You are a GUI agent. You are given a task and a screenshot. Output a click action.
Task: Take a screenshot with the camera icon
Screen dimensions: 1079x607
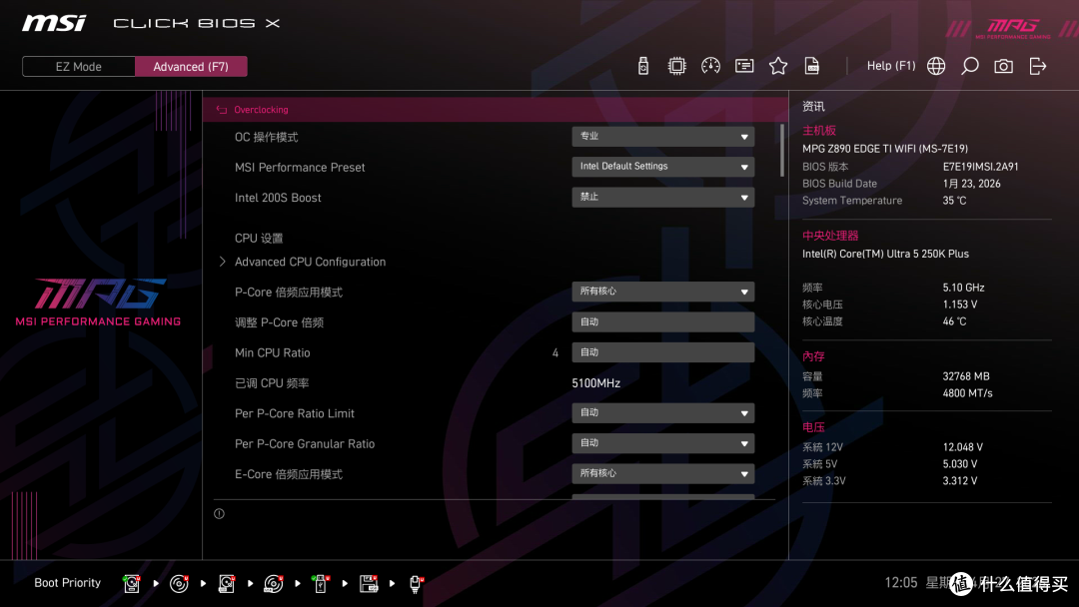point(1003,66)
